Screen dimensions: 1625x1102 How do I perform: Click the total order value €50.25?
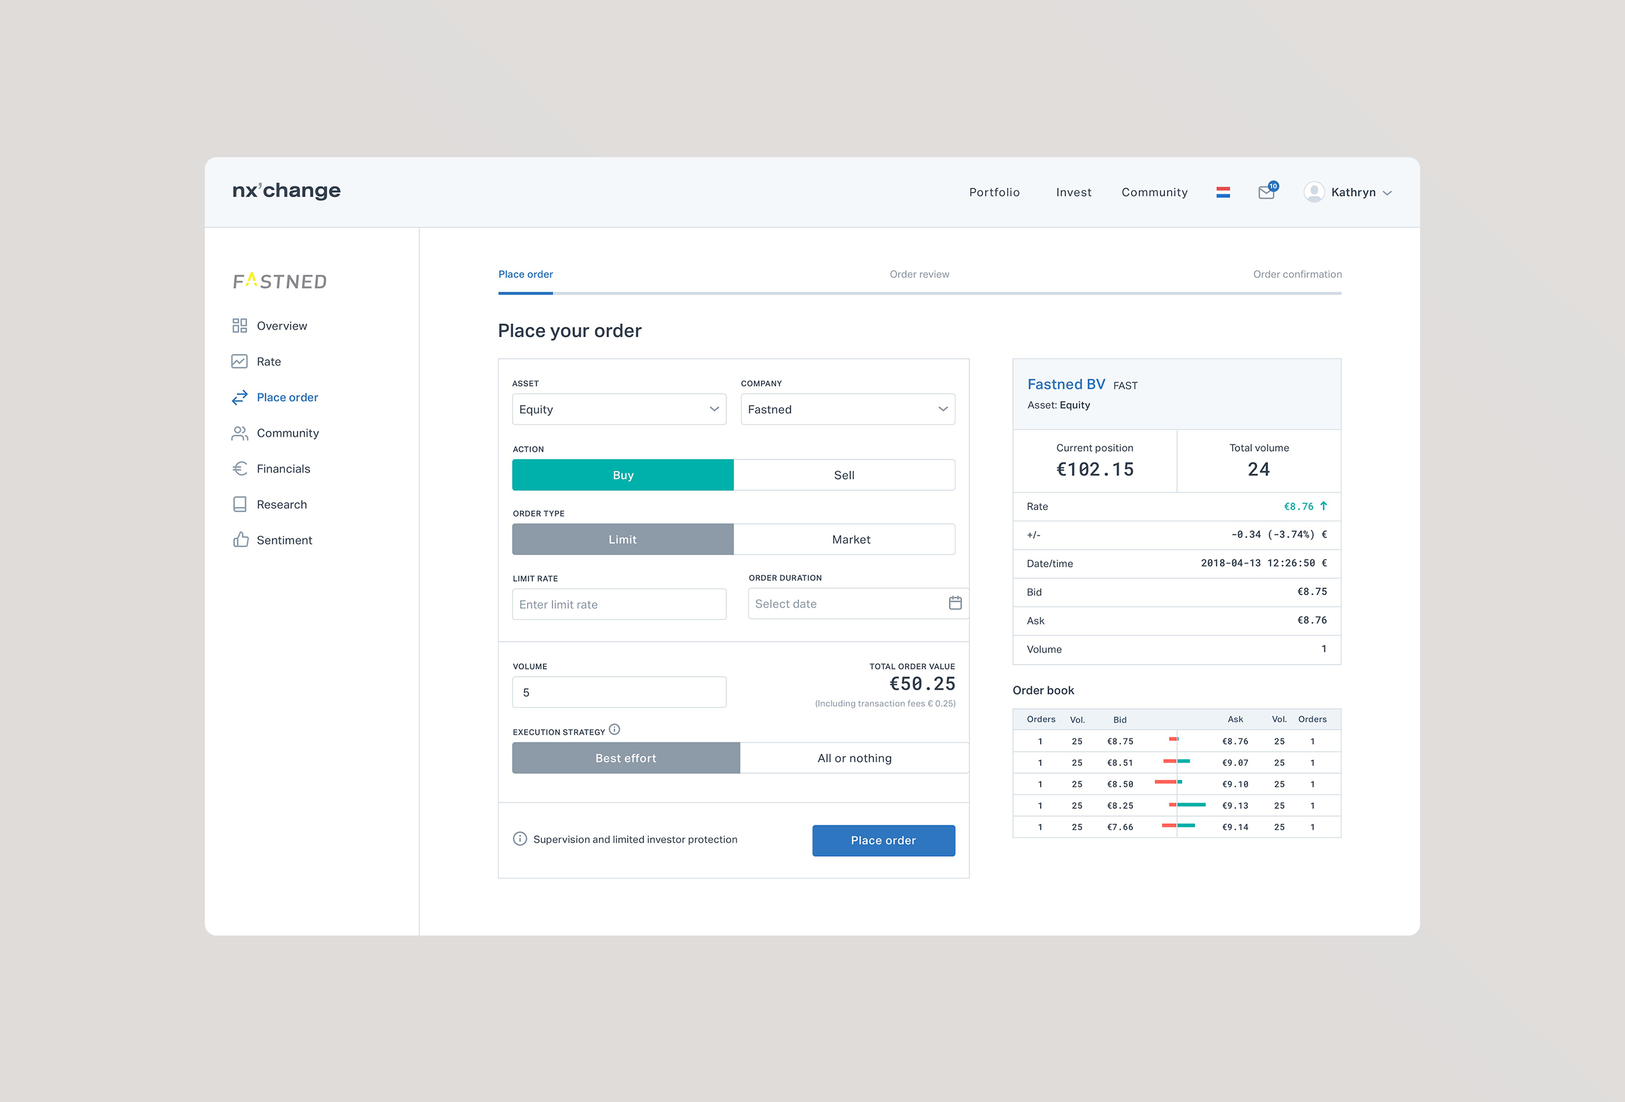tap(922, 683)
